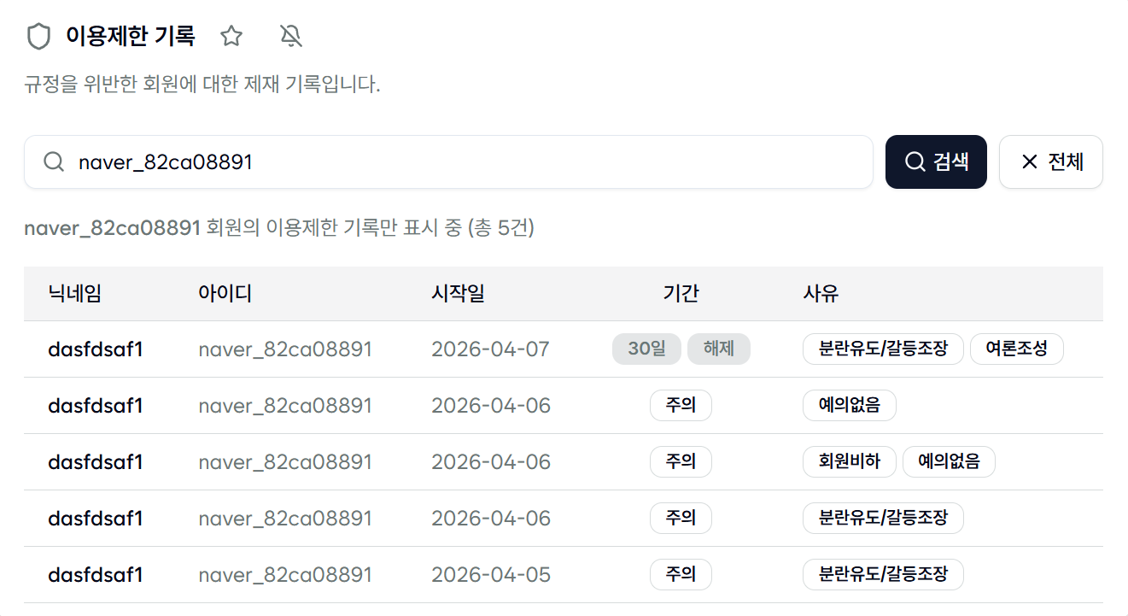Click the 전체 reset button

(x=1050, y=161)
